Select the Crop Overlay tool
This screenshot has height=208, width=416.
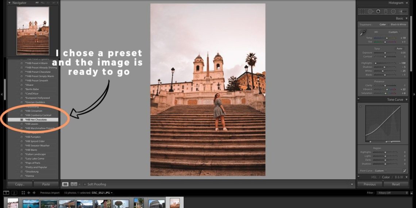[362, 11]
